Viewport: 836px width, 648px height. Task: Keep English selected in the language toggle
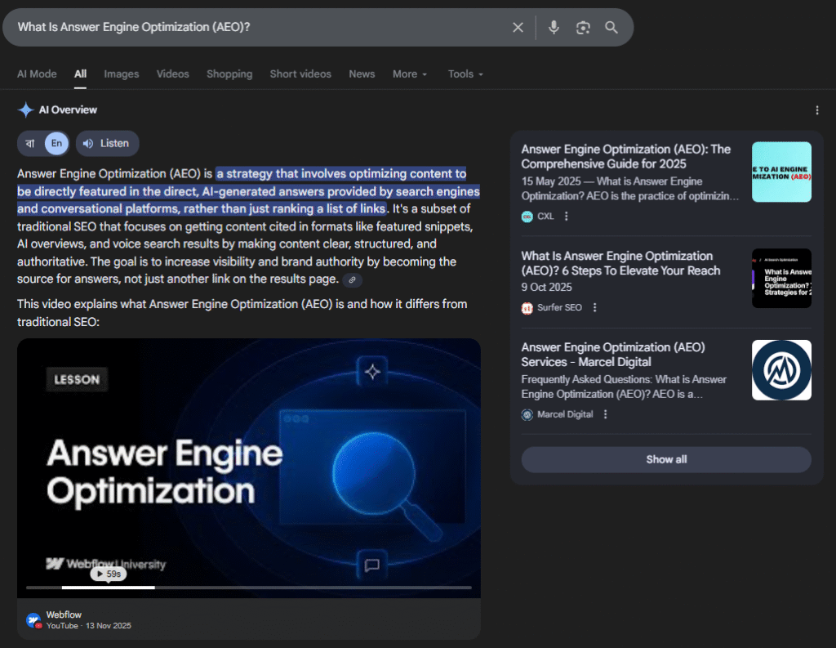(x=55, y=143)
